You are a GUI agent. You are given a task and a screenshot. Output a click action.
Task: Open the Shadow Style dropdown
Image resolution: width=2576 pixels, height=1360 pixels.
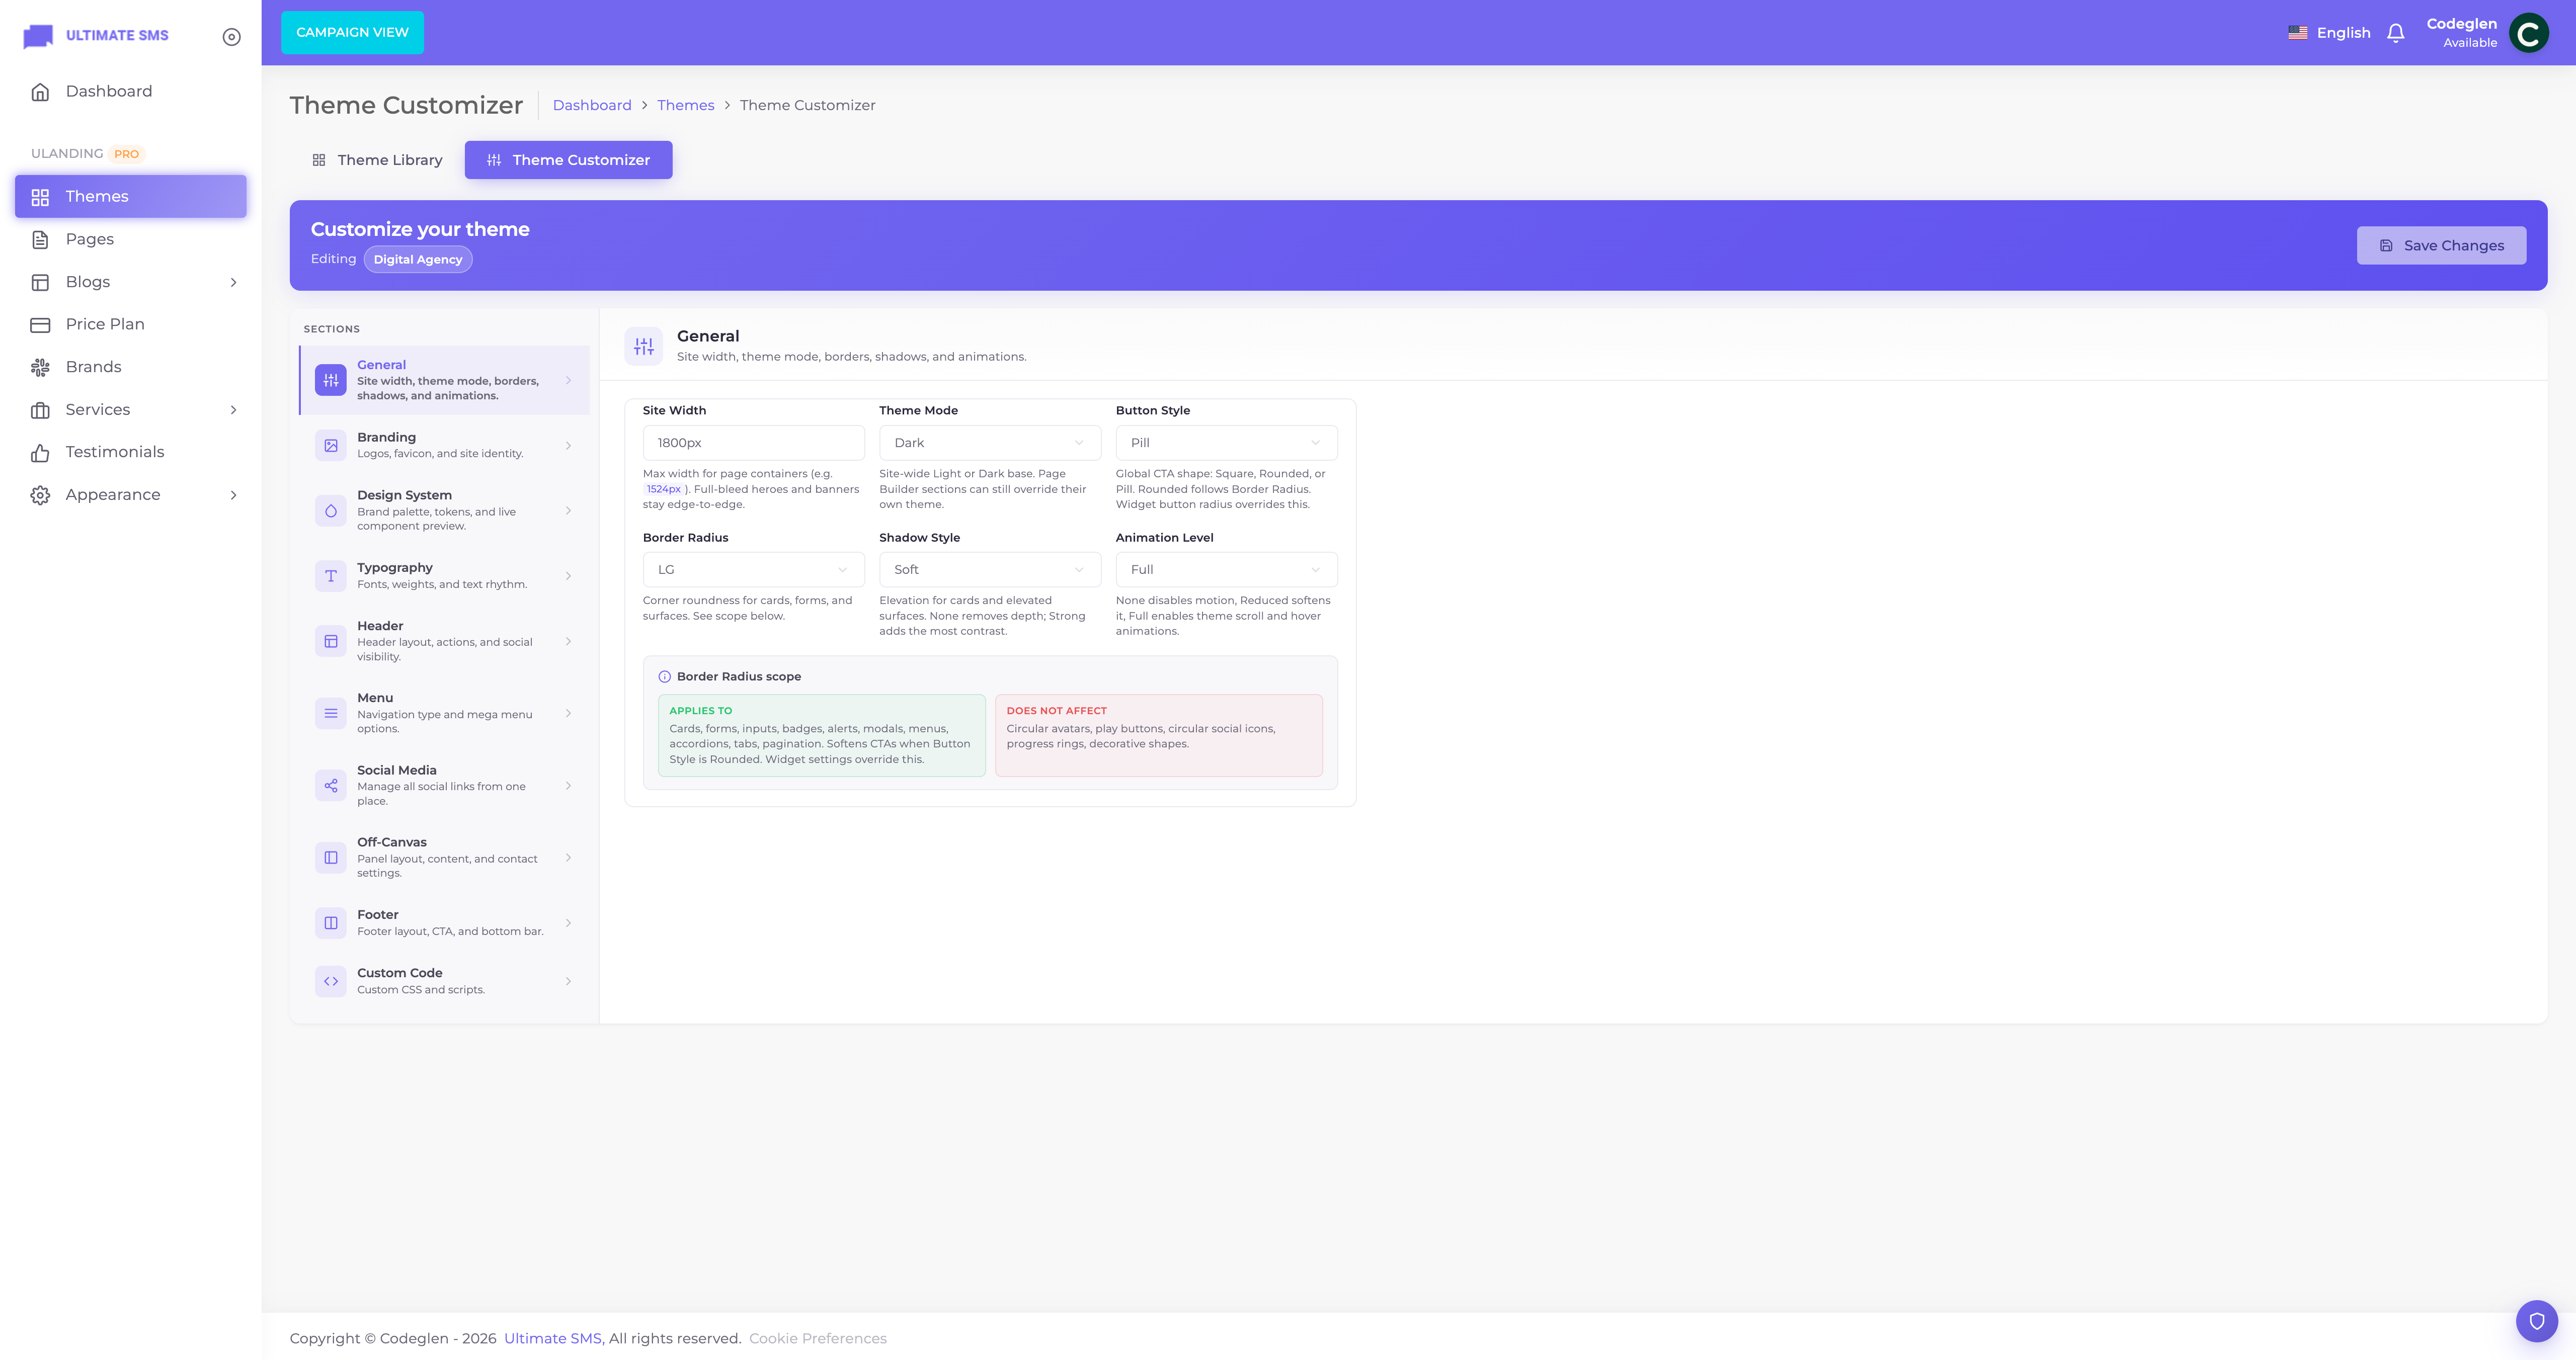(x=989, y=570)
